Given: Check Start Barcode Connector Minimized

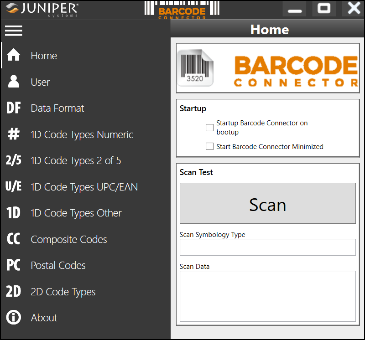Looking at the screenshot, I should point(209,146).
